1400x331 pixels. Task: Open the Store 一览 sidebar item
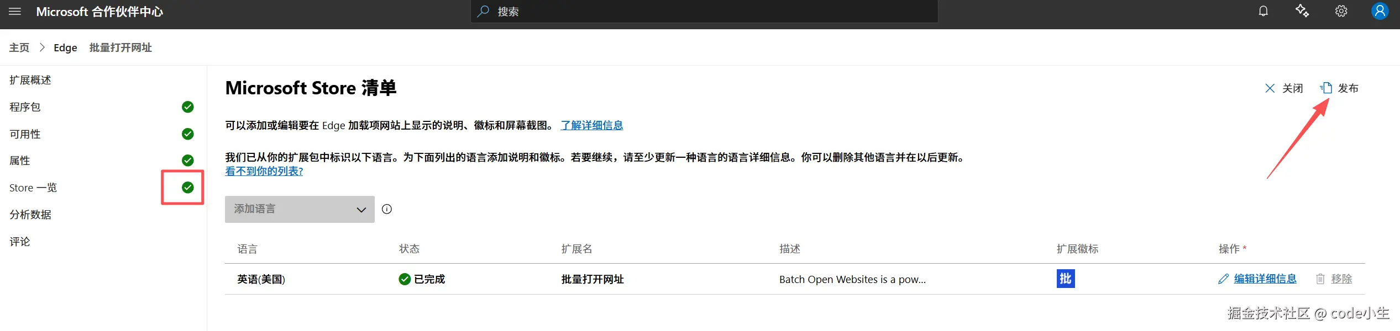pyautogui.click(x=33, y=188)
